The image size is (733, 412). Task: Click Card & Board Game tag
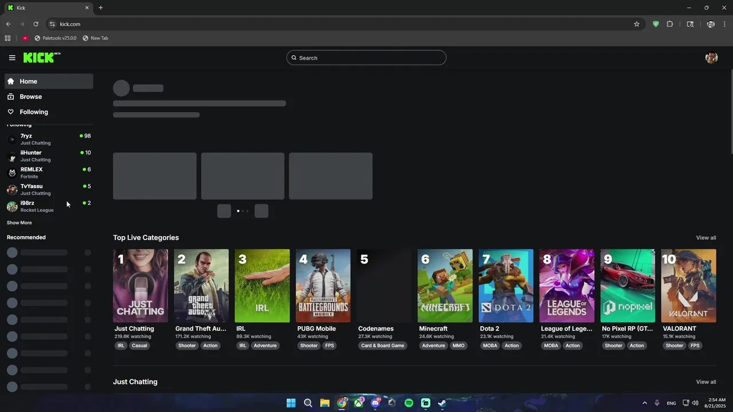[x=383, y=346]
